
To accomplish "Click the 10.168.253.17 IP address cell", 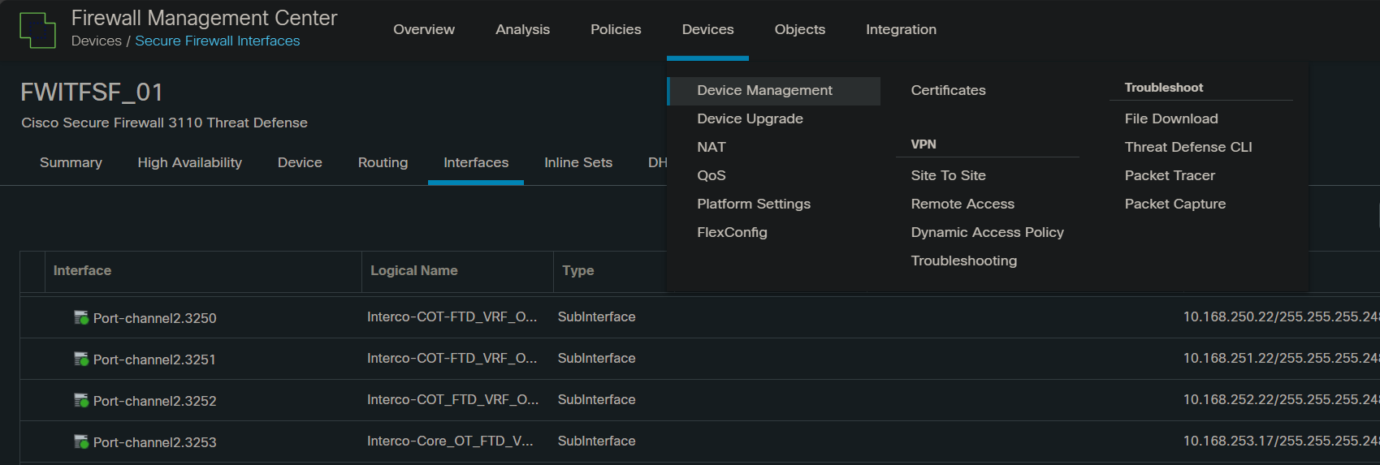I will tap(1281, 441).
